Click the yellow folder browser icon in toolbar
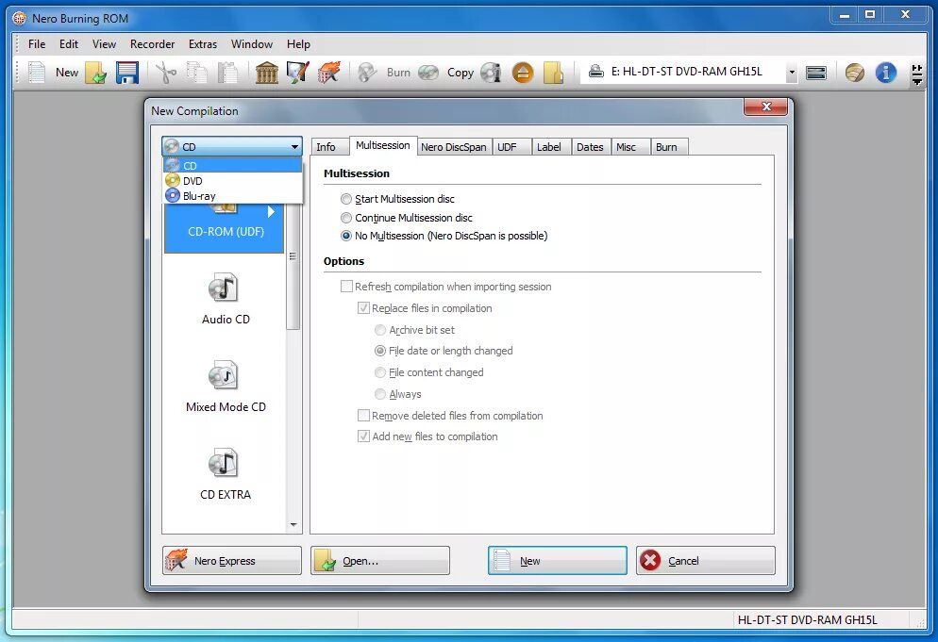 coord(553,73)
